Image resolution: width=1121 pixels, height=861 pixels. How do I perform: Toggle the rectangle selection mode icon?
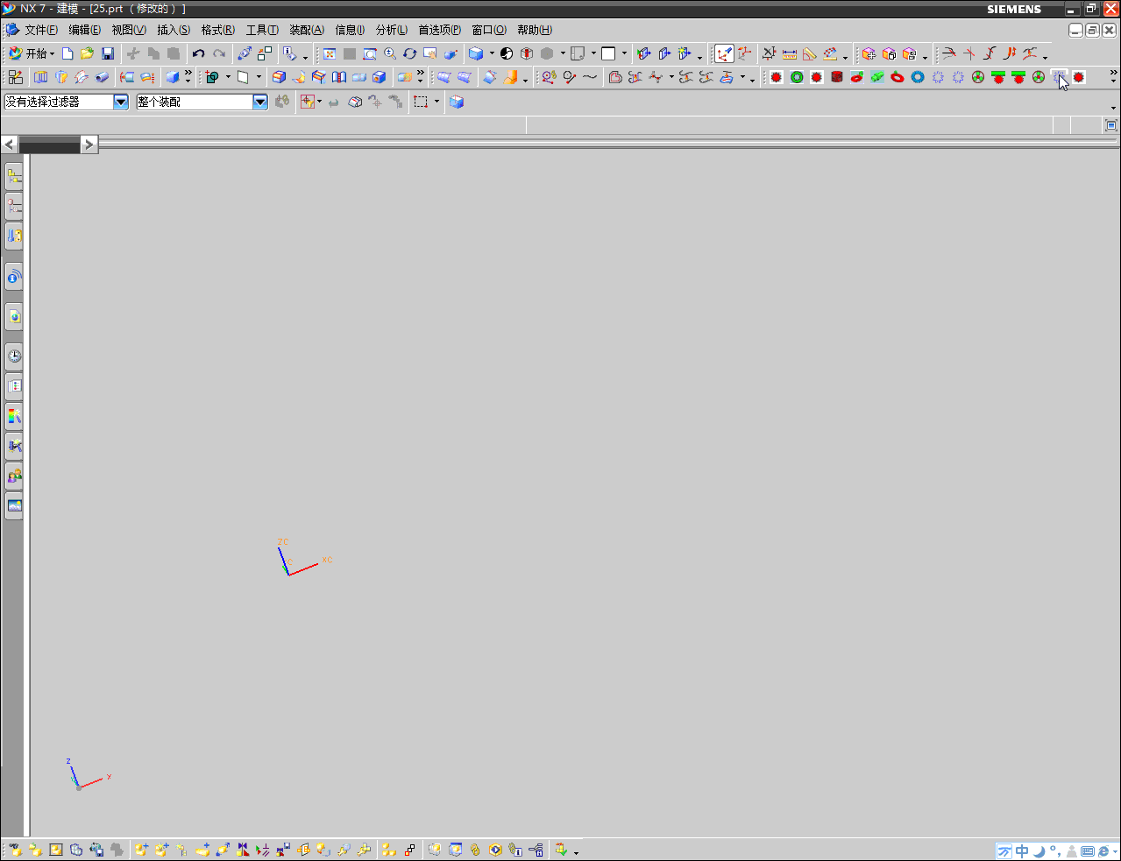click(x=421, y=102)
